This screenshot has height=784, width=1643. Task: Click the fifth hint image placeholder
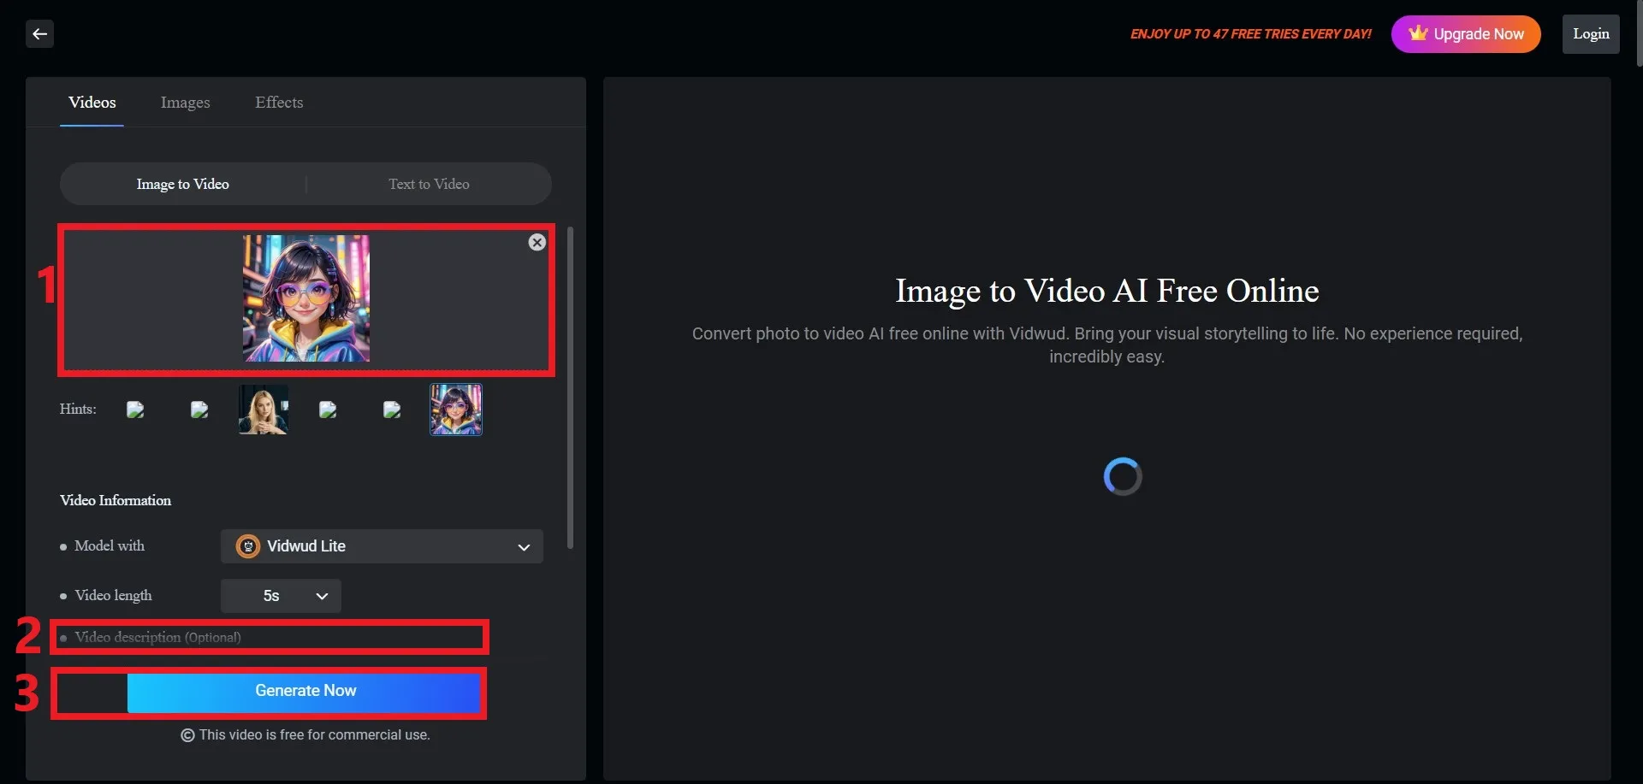pos(392,410)
